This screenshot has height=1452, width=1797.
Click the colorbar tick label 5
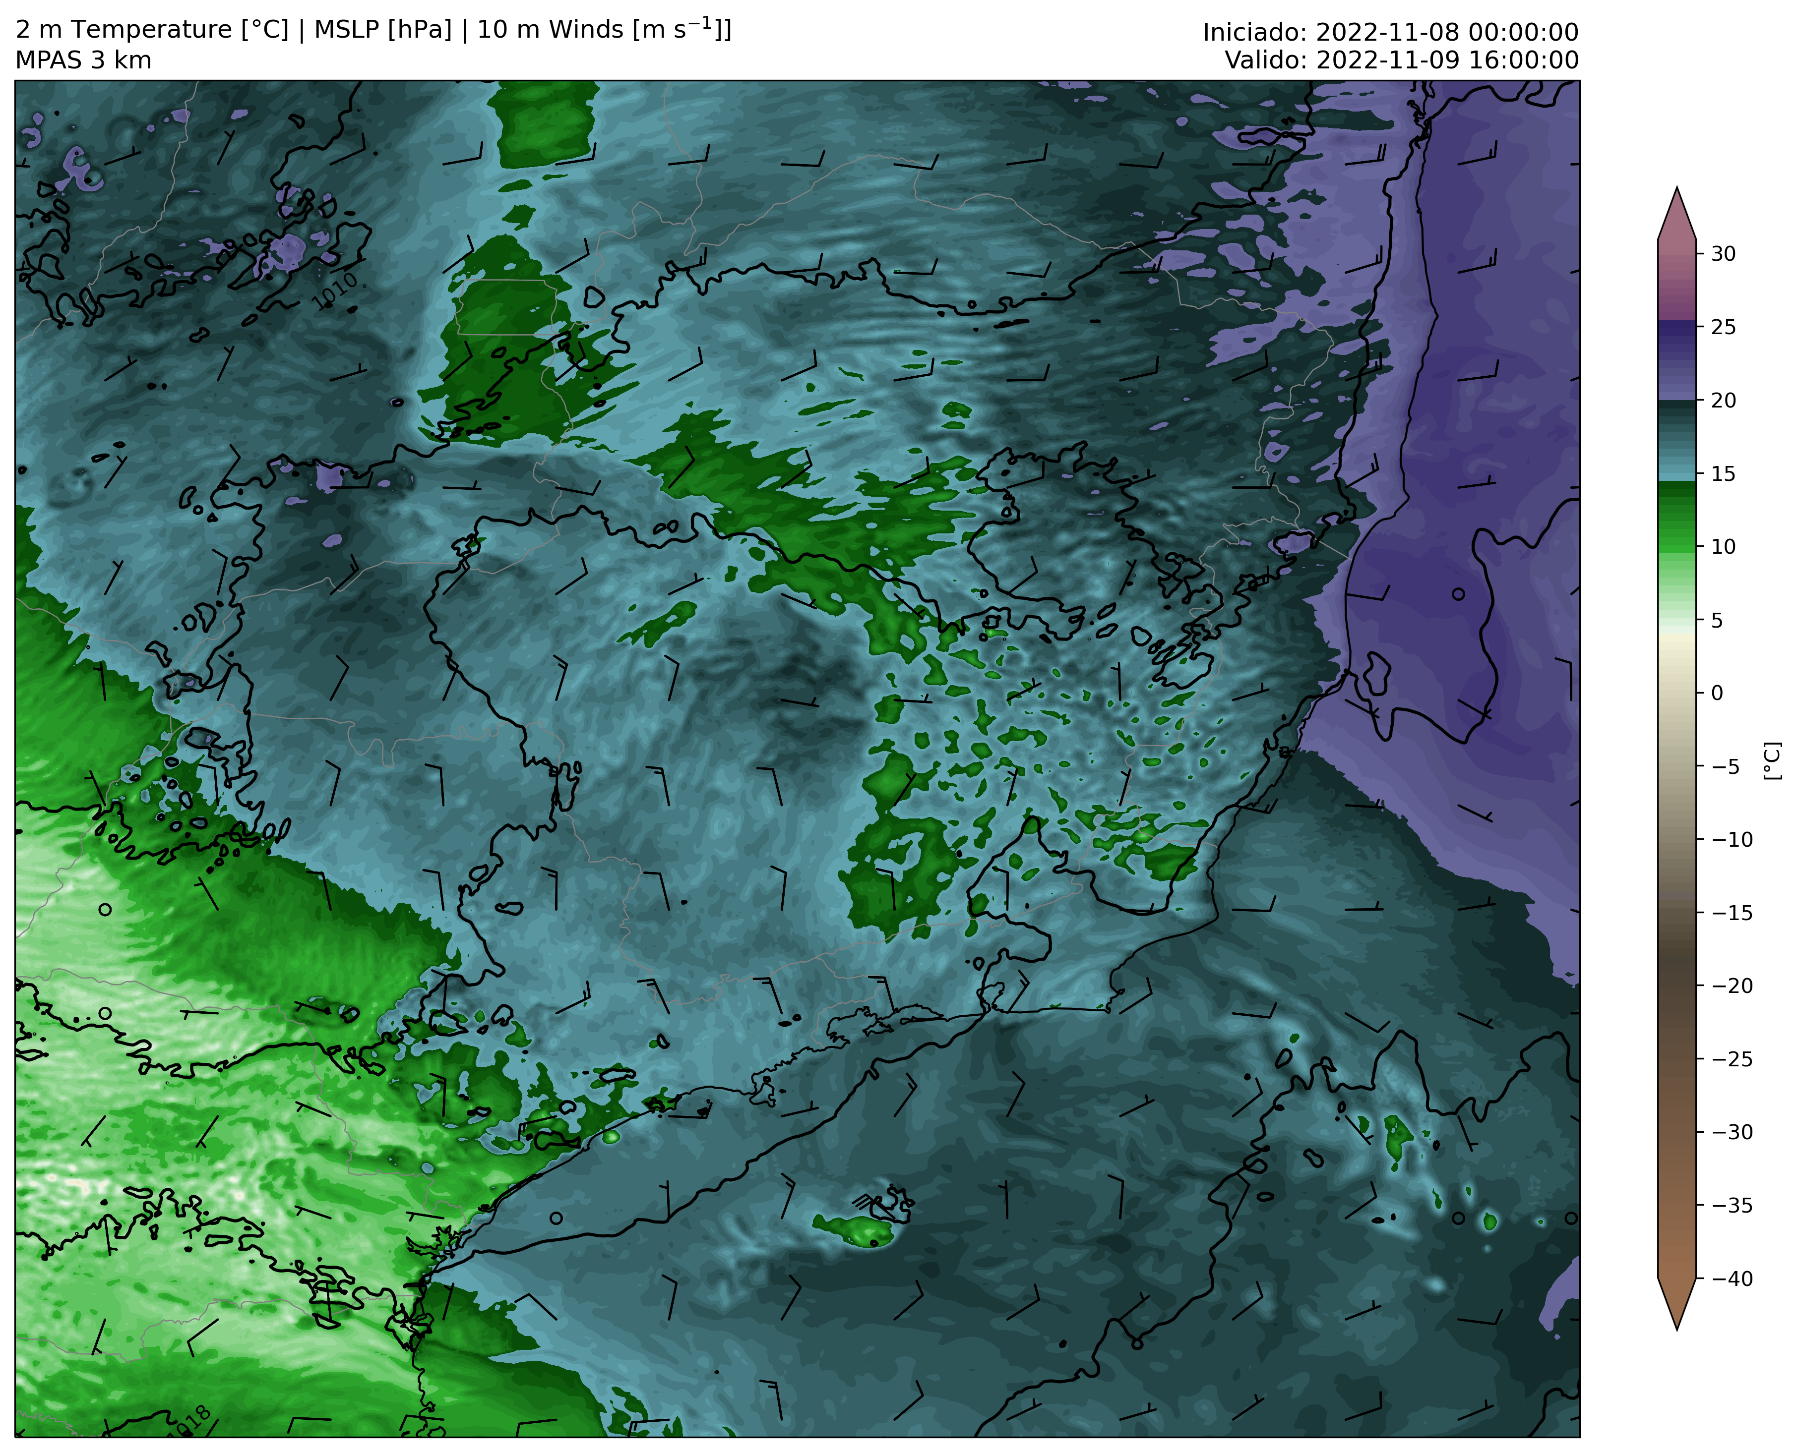pos(1717,621)
